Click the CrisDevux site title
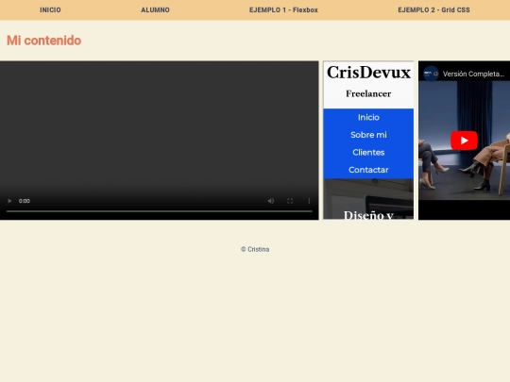The height and width of the screenshot is (382, 510). click(x=368, y=72)
